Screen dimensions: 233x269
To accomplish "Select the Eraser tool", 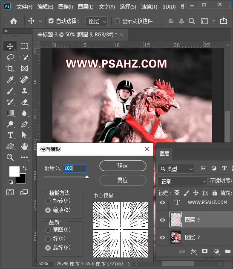I will point(25,102).
